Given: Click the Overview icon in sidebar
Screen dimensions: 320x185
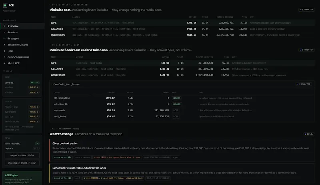Looking at the screenshot, I should tap(4, 26).
